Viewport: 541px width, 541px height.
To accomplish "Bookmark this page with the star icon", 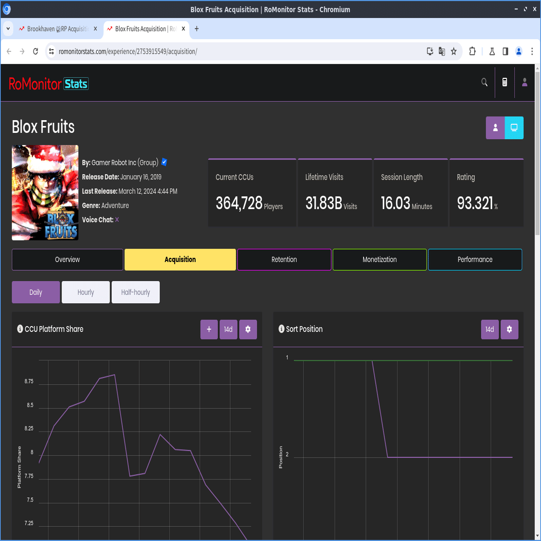I will click(x=454, y=51).
